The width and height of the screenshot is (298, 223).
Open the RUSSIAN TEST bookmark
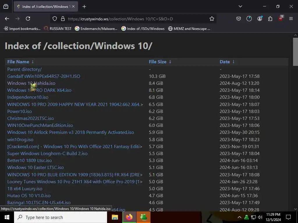(58, 29)
